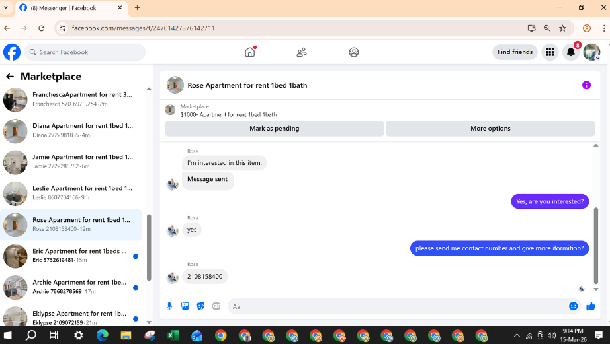This screenshot has height=344, width=610.
Task: Click the Marketplace listing thumbnail
Action: point(170,110)
